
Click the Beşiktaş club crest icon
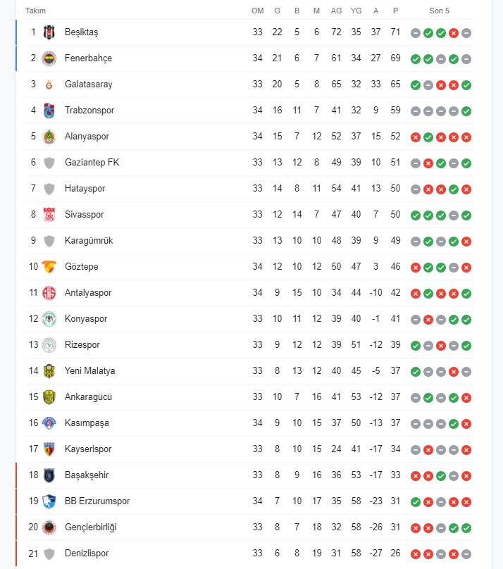tap(49, 32)
